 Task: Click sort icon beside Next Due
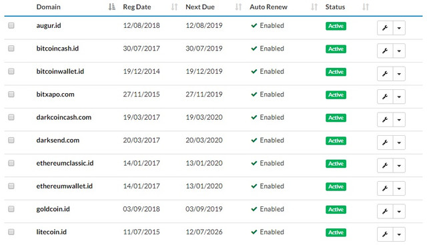pyautogui.click(x=238, y=7)
